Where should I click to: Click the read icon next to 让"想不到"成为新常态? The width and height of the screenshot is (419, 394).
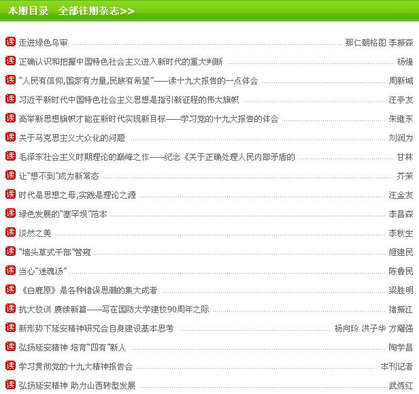tap(10, 176)
